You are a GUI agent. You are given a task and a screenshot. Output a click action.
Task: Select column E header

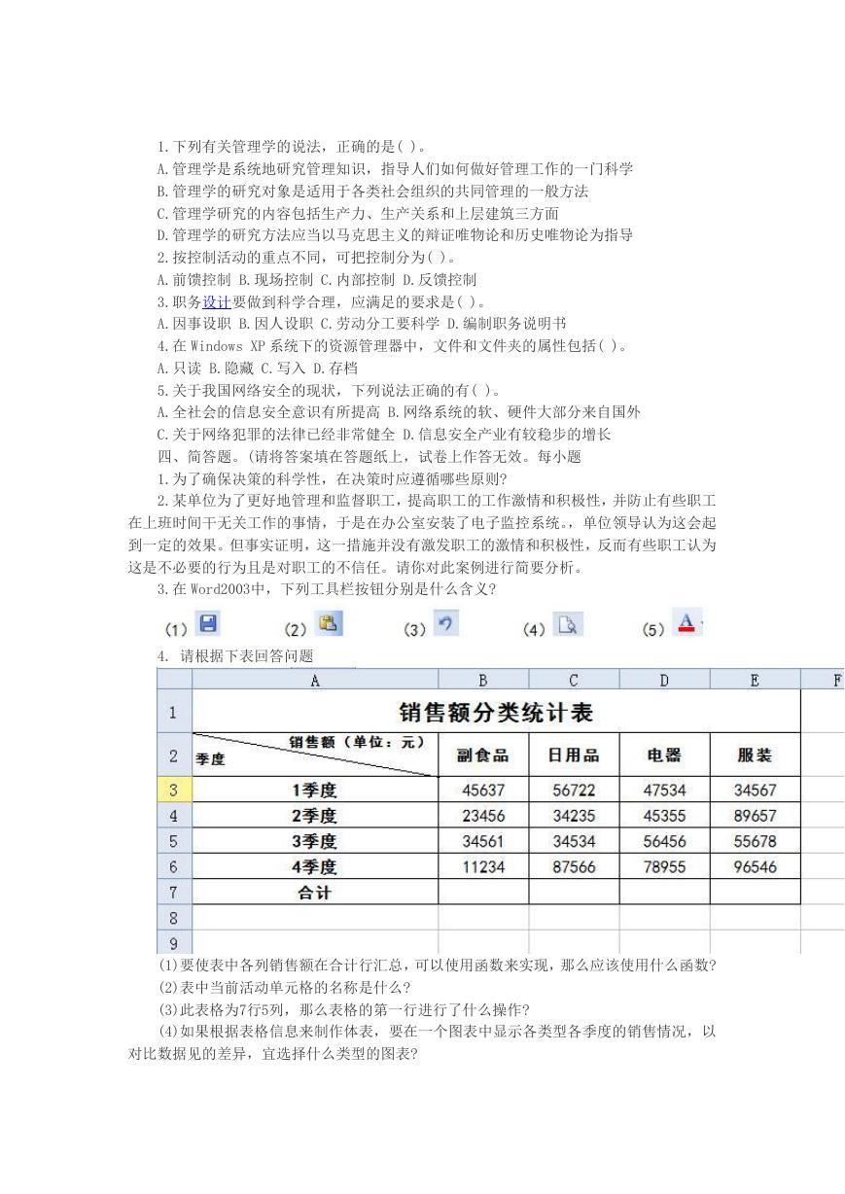(755, 680)
